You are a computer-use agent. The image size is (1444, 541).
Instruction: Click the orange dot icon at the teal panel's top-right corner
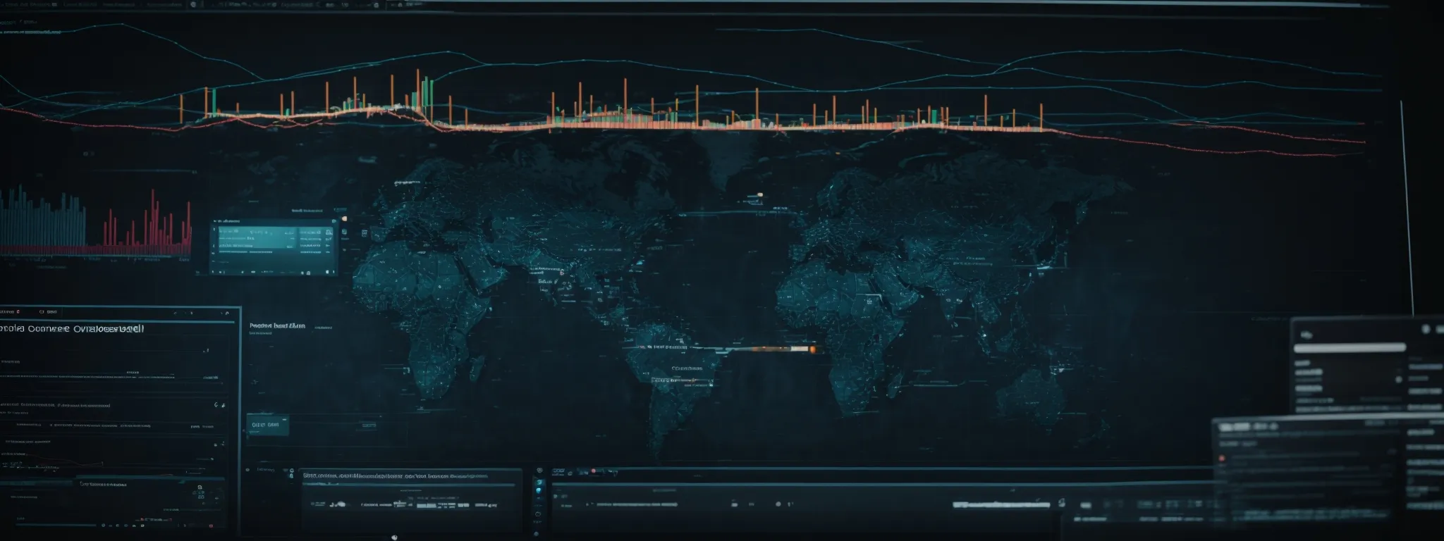[344, 219]
